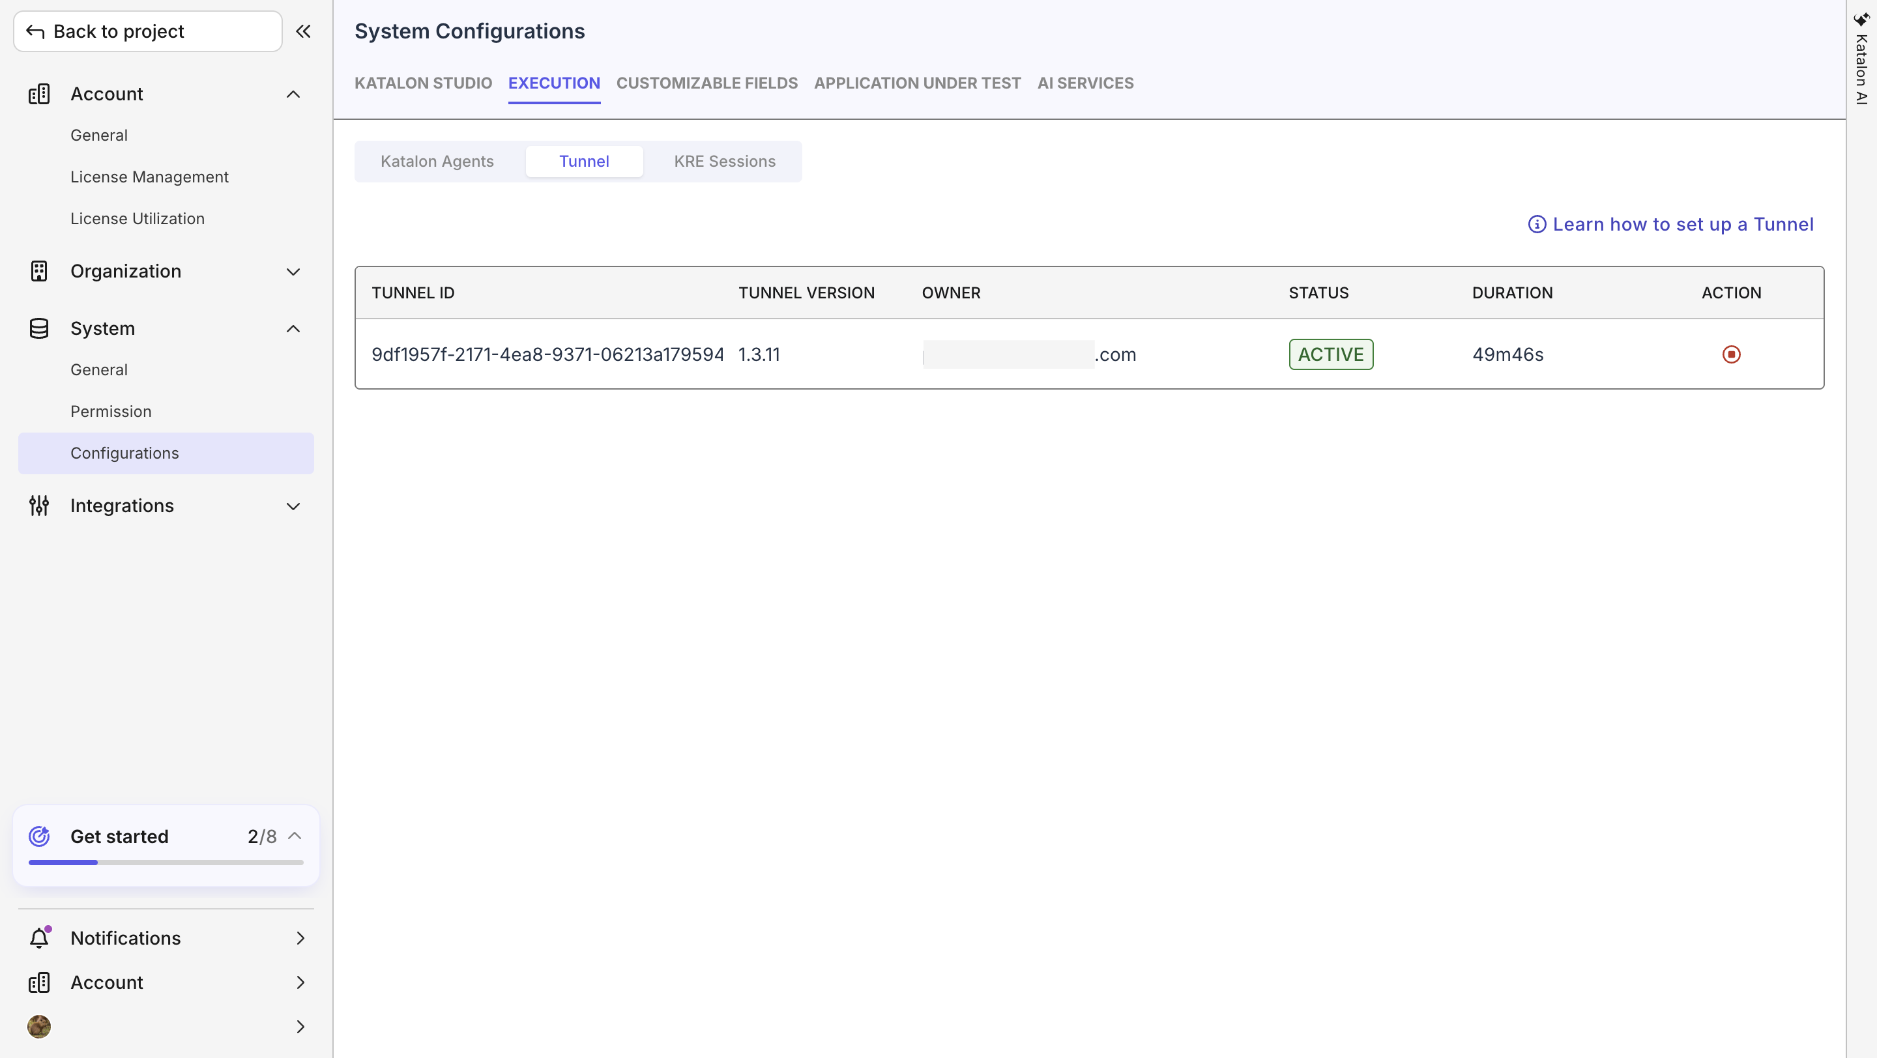
Task: Collapse the top Account section chevron
Action: [x=293, y=94]
